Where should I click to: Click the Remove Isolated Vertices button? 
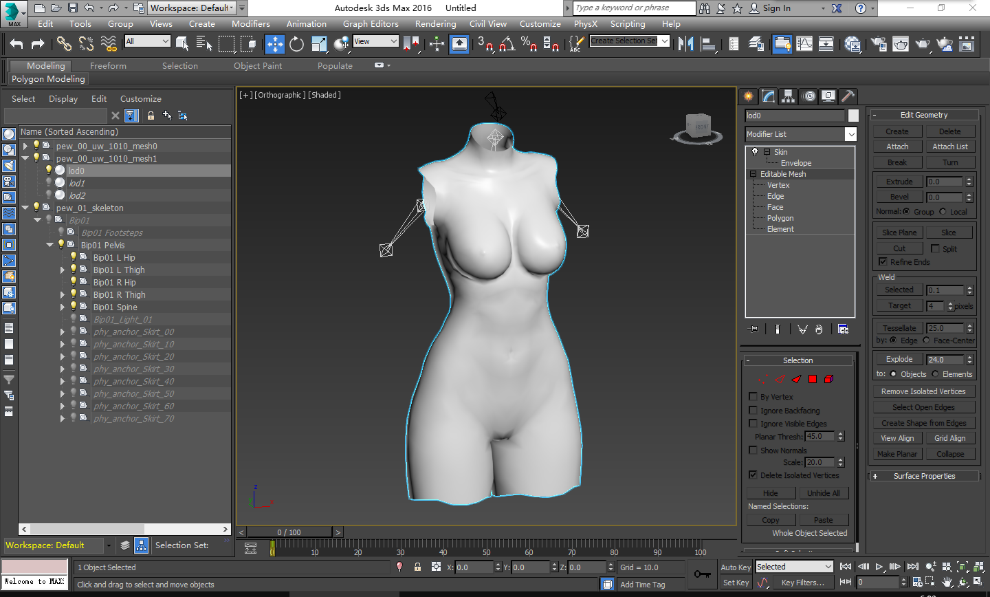(923, 391)
